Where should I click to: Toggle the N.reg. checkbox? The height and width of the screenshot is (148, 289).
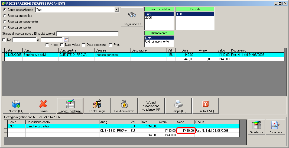click(x=47, y=45)
